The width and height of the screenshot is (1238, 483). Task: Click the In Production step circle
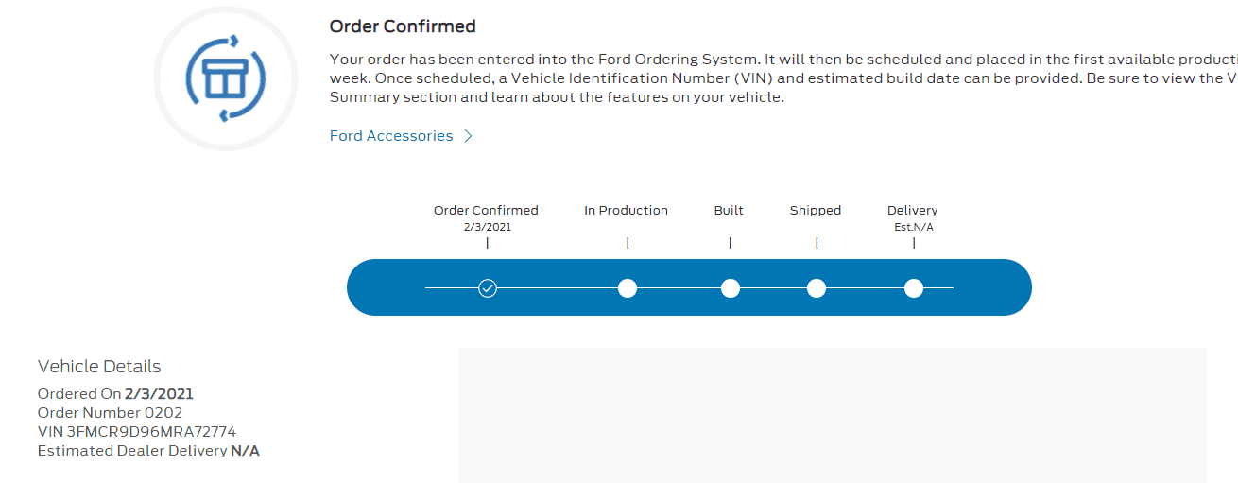tap(627, 288)
